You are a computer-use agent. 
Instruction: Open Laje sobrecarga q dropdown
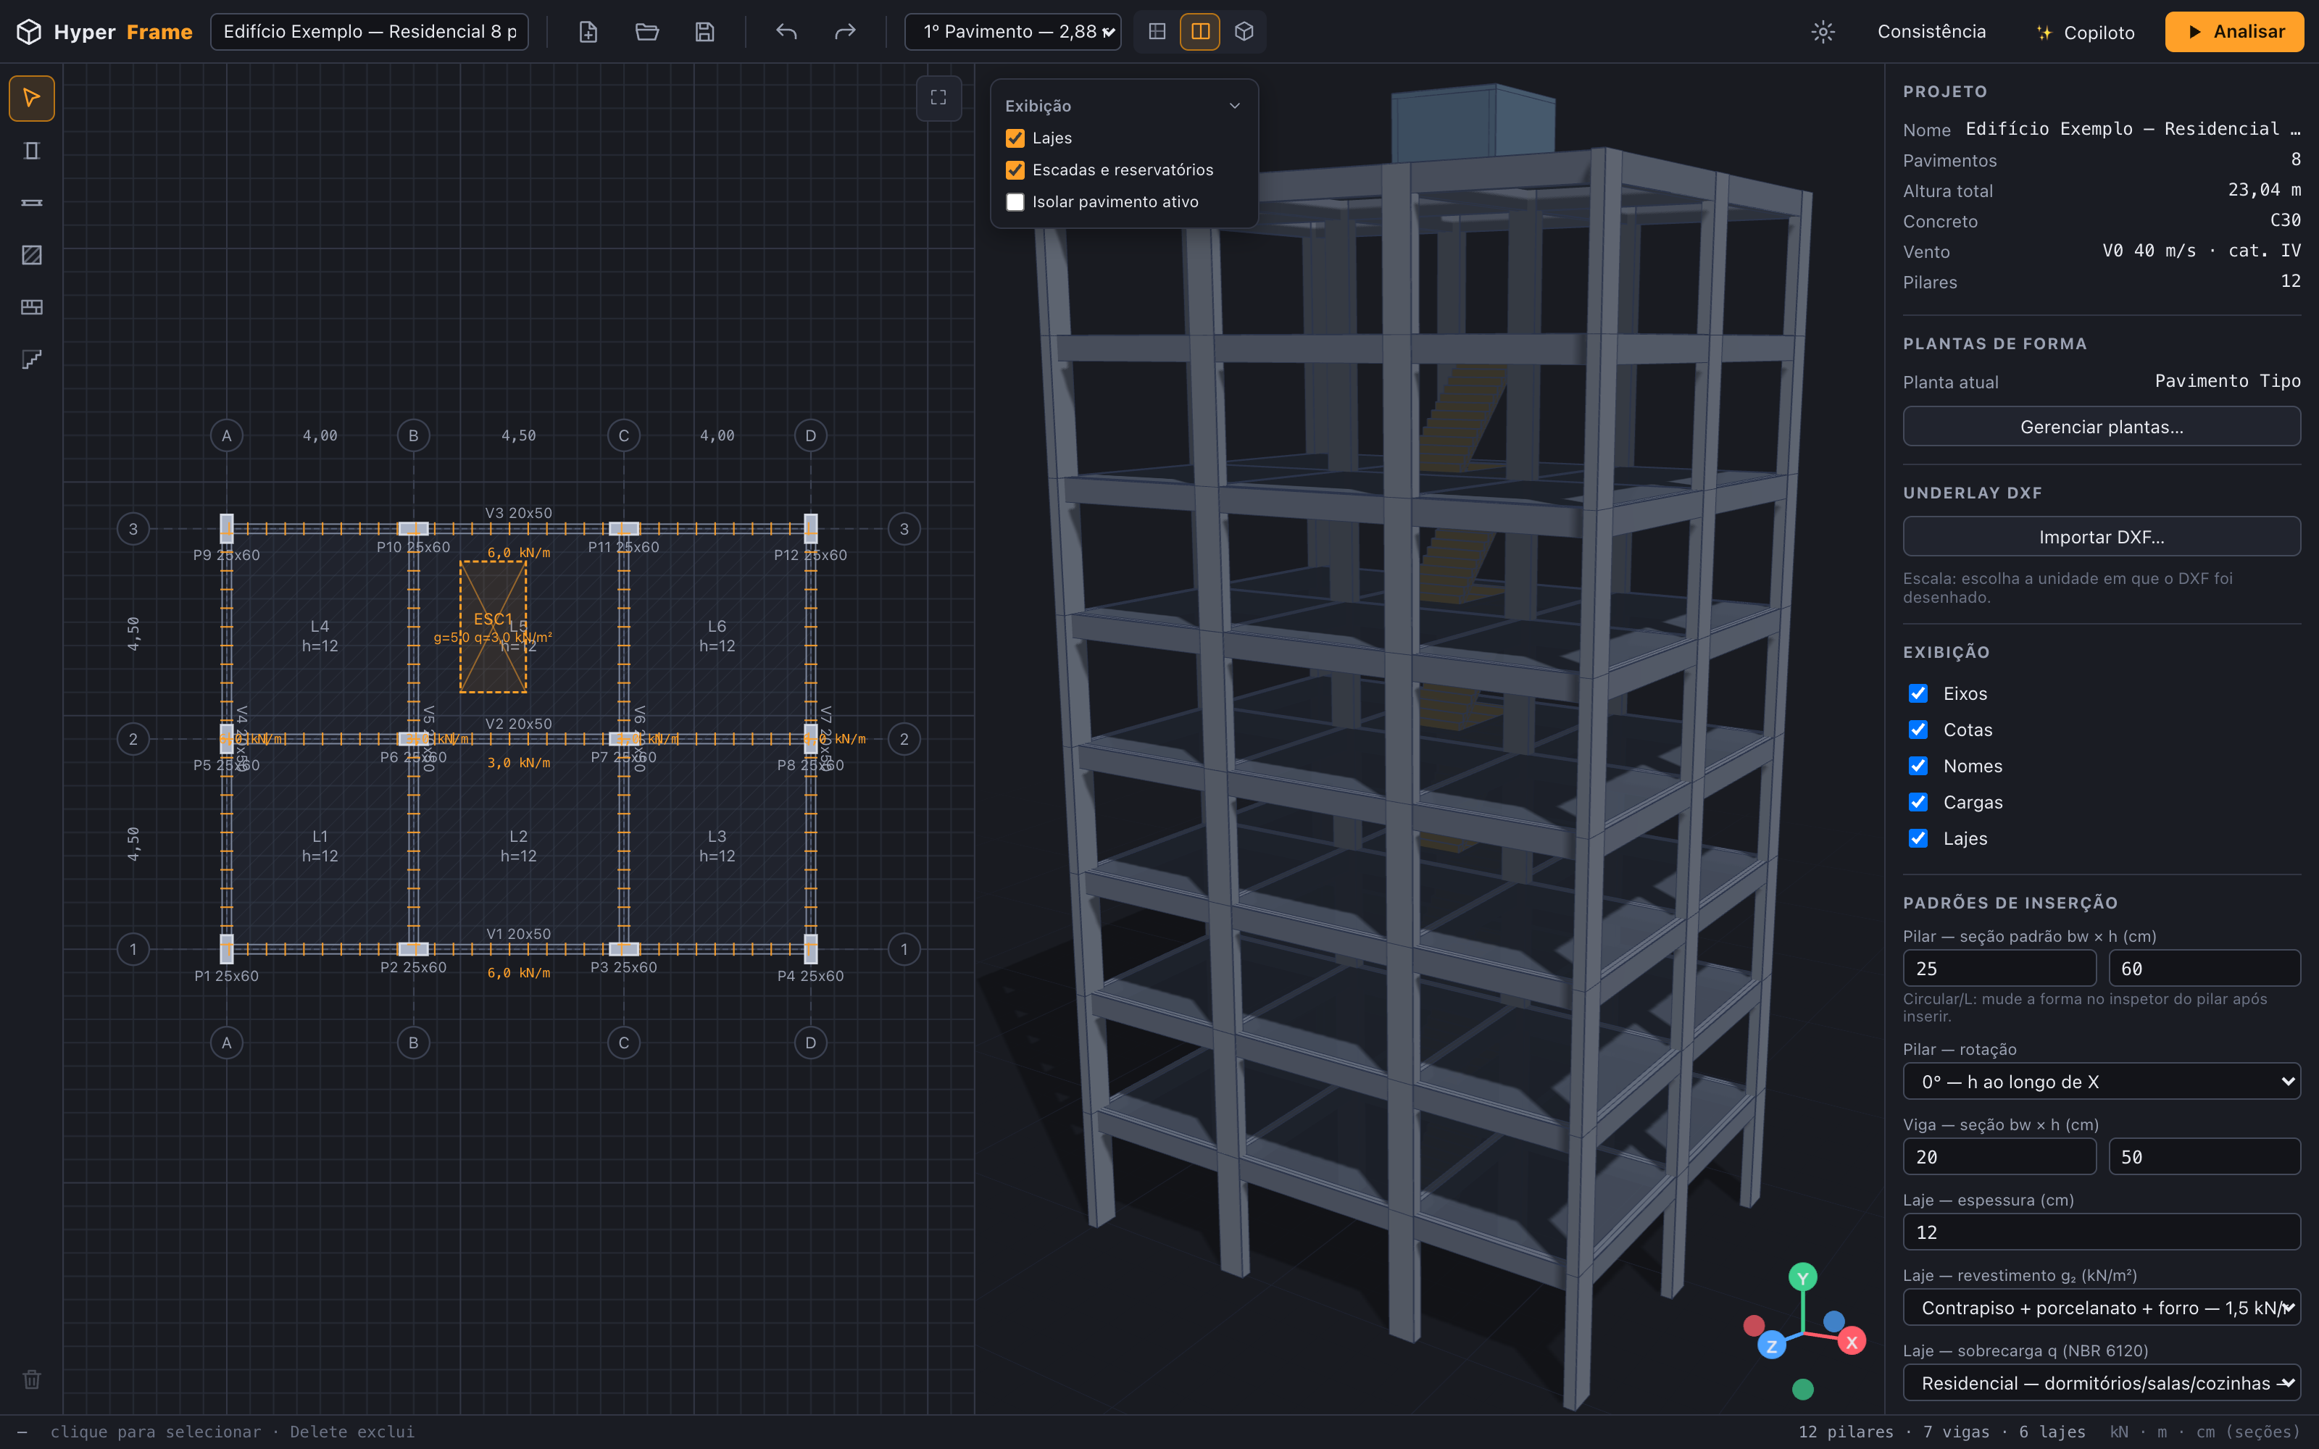click(2102, 1382)
